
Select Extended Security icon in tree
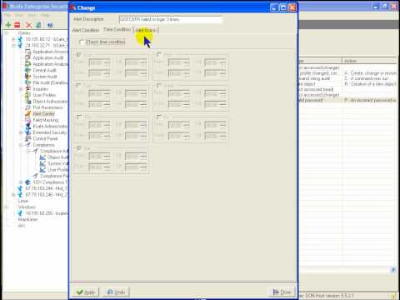click(x=27, y=132)
